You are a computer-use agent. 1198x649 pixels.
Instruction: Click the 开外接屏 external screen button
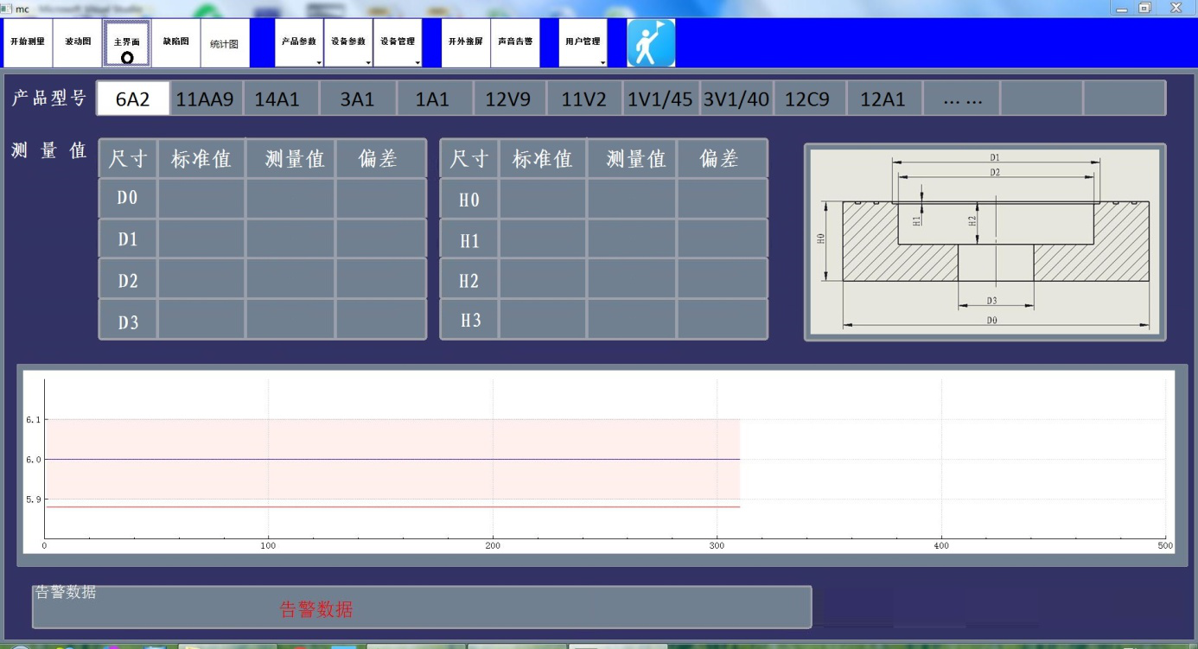click(466, 43)
